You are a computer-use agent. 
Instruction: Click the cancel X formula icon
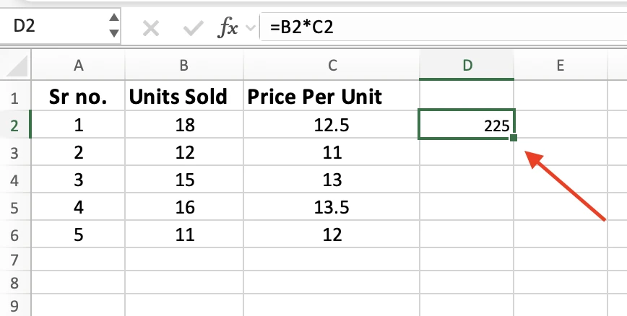tap(151, 28)
